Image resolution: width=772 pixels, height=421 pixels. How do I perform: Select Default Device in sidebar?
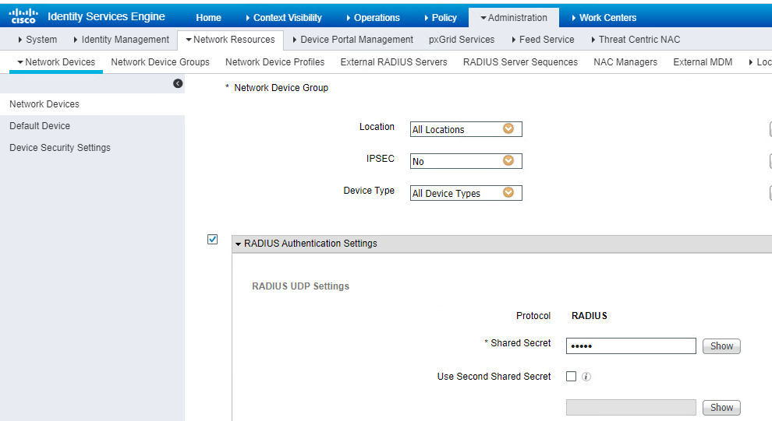click(40, 126)
